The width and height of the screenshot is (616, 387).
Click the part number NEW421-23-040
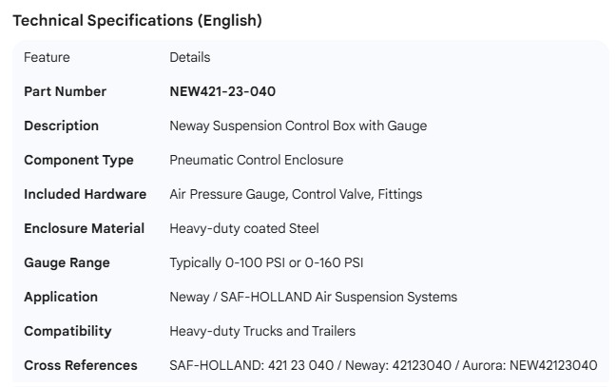[x=222, y=91]
